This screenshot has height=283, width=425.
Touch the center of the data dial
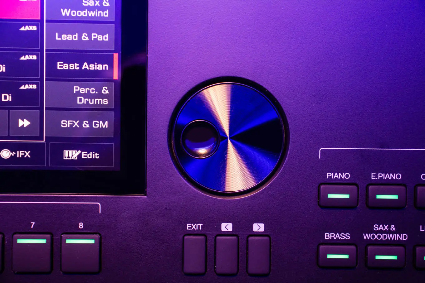point(228,137)
